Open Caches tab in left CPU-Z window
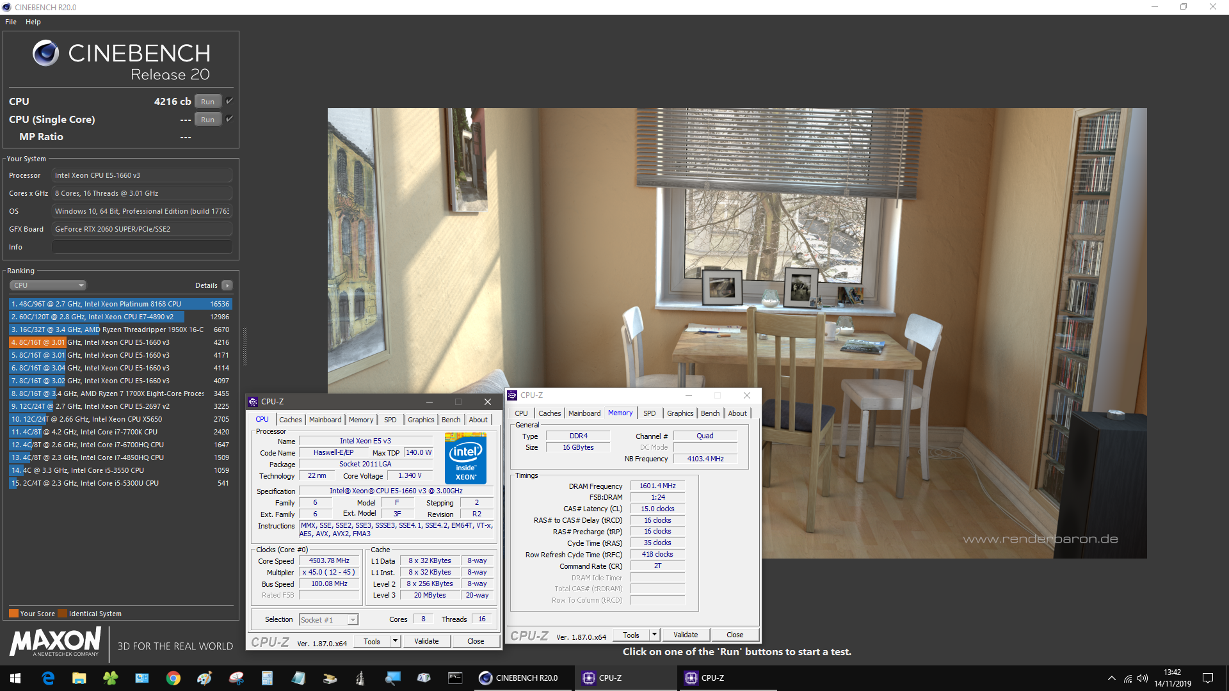Viewport: 1229px width, 691px height. point(290,420)
